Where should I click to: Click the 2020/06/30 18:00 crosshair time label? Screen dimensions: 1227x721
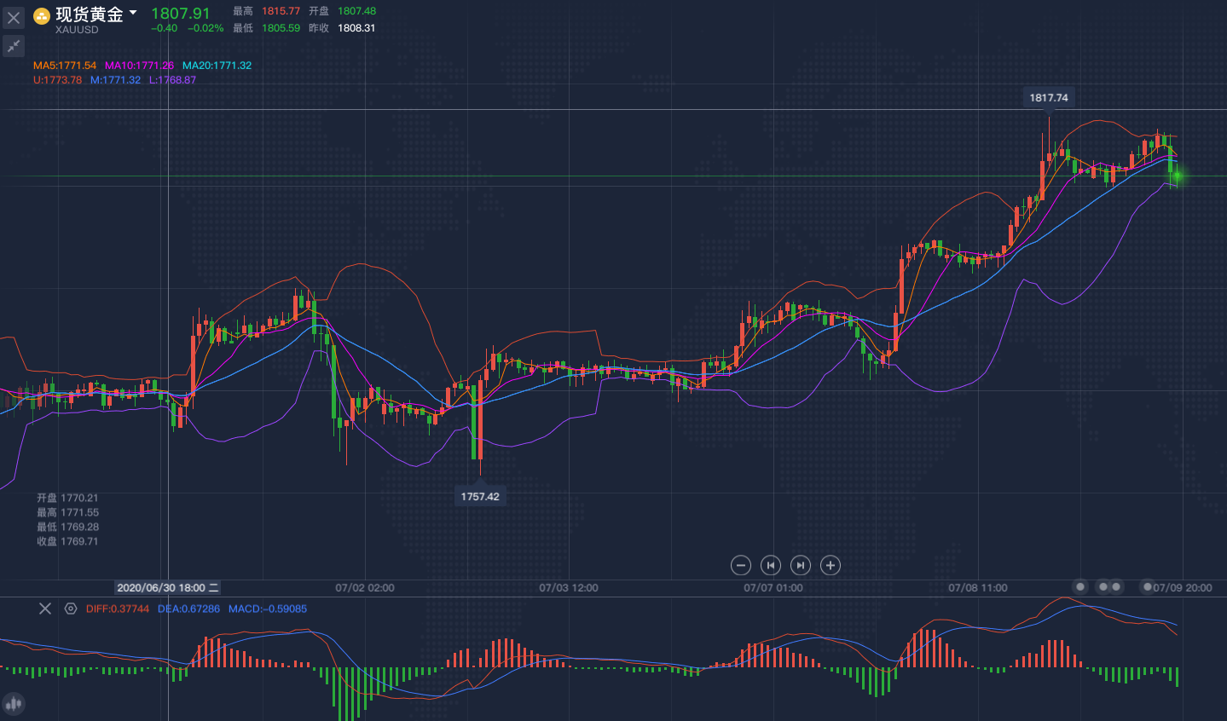[167, 588]
